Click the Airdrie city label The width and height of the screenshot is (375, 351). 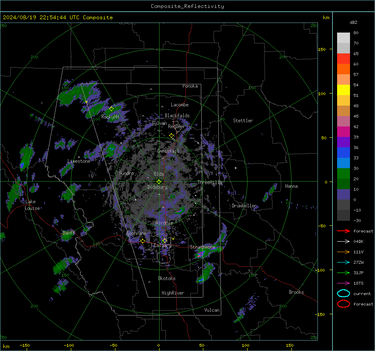tap(164, 223)
